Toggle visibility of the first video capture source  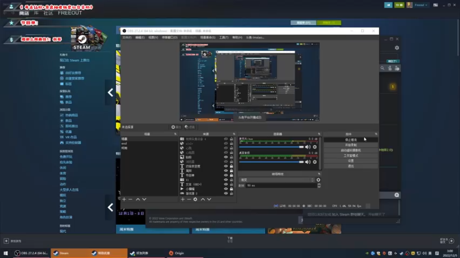(226, 139)
